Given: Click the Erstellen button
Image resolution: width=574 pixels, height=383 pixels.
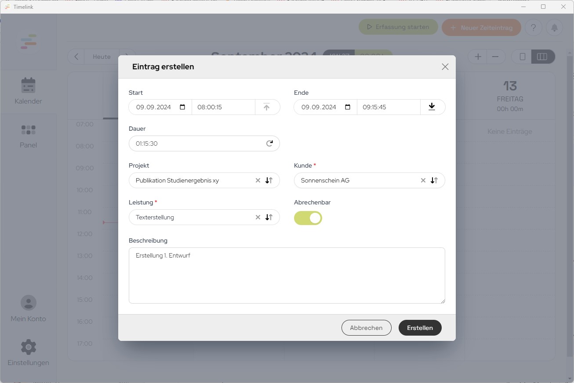Looking at the screenshot, I should 420,328.
